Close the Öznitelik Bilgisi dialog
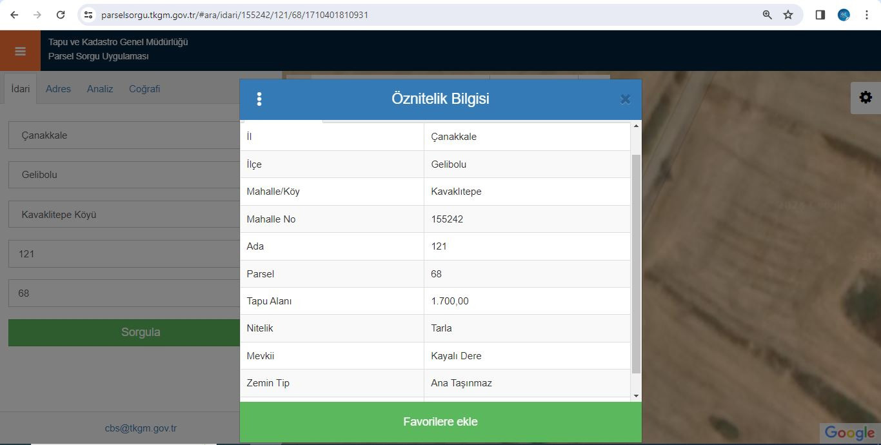 tap(625, 99)
